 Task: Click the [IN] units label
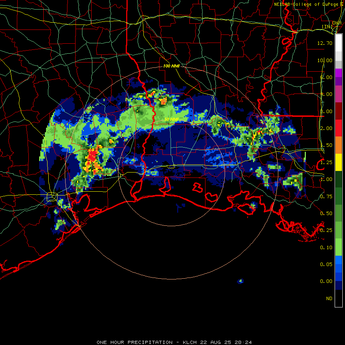327,26
